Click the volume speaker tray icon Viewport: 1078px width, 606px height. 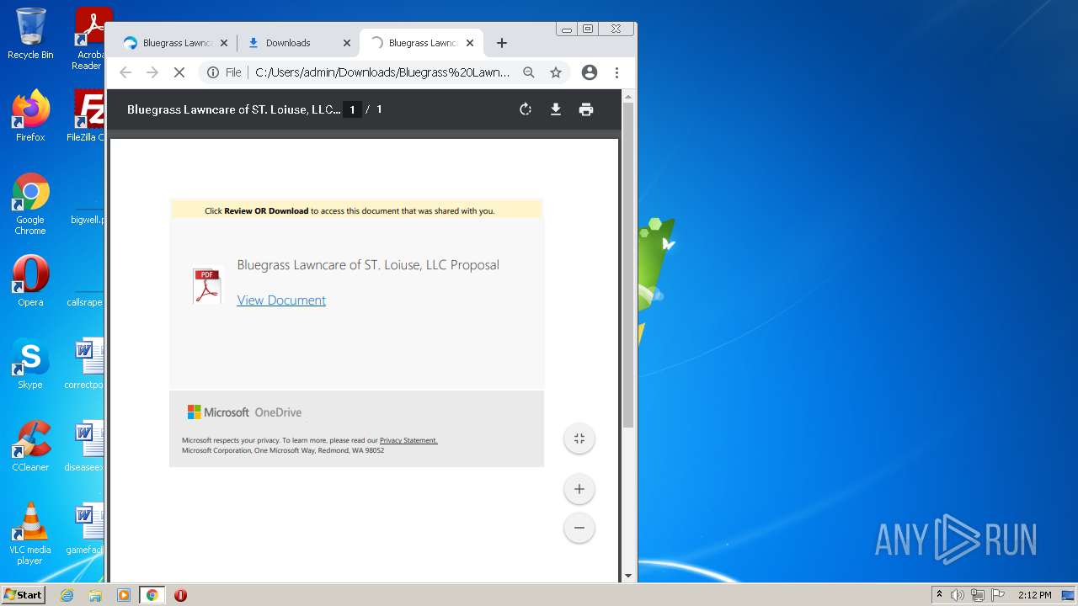(x=958, y=595)
